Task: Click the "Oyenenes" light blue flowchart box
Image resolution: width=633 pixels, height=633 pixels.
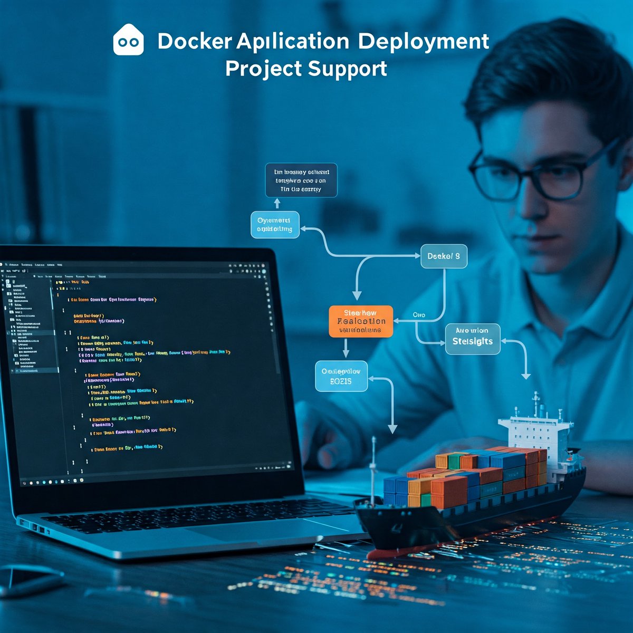Action: [274, 225]
